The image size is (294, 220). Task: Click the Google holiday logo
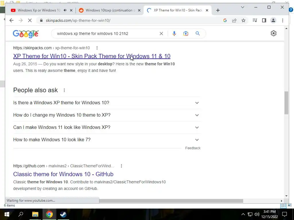(x=26, y=34)
